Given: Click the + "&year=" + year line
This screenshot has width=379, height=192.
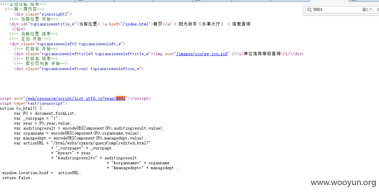Looking at the screenshot, I should click(71, 153).
